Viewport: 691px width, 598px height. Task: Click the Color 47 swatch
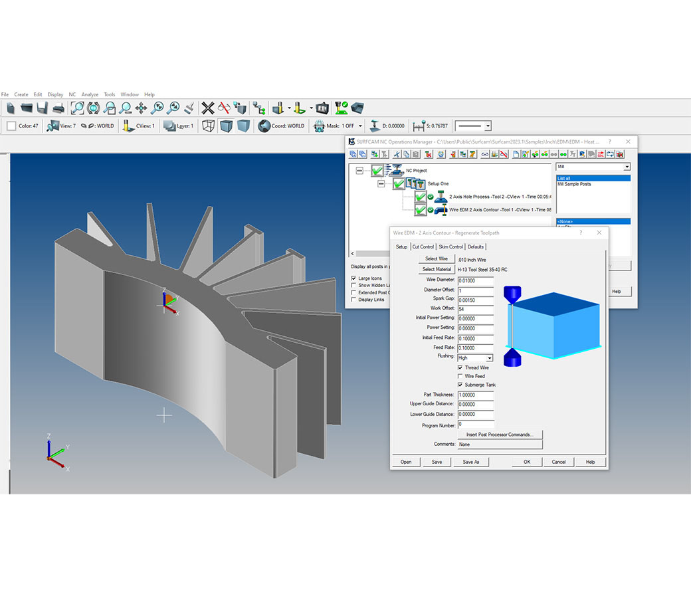point(12,126)
